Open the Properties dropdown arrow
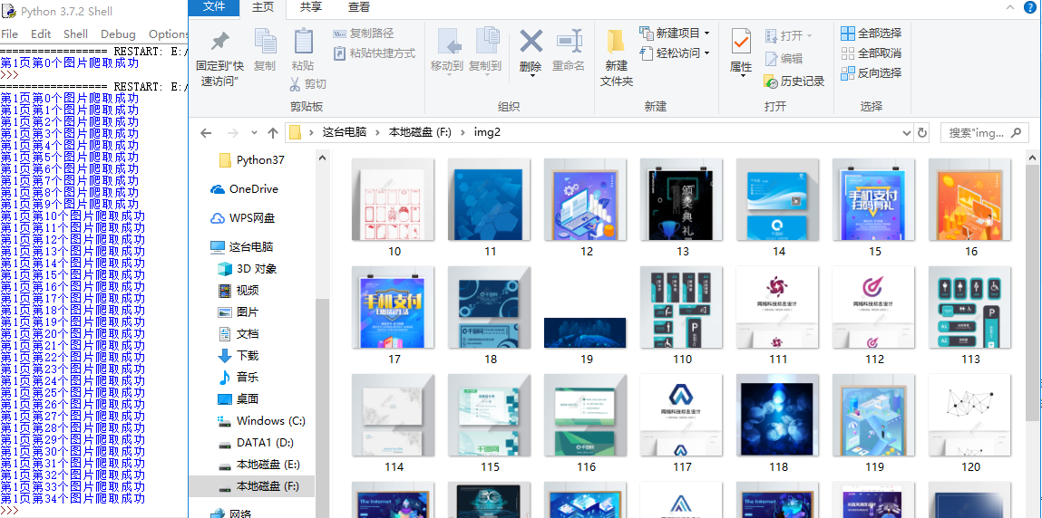The width and height of the screenshot is (1042, 518). click(x=742, y=76)
